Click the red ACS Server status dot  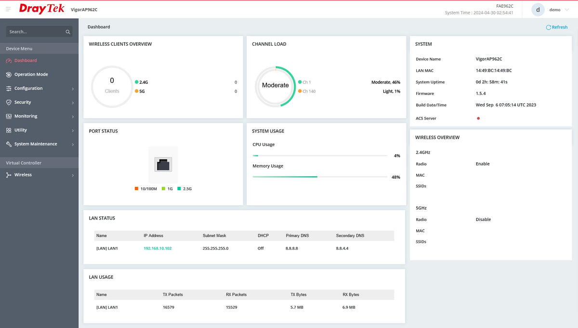coord(478,118)
